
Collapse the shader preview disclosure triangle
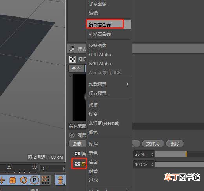[x=70, y=76]
